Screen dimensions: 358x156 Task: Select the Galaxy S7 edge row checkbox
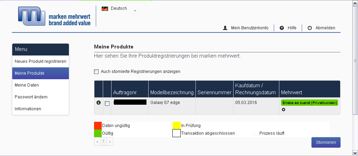(x=107, y=103)
